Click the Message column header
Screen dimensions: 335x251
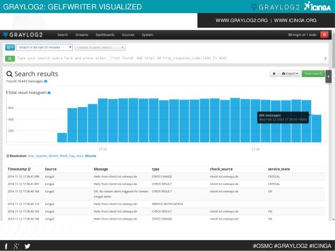101,169
